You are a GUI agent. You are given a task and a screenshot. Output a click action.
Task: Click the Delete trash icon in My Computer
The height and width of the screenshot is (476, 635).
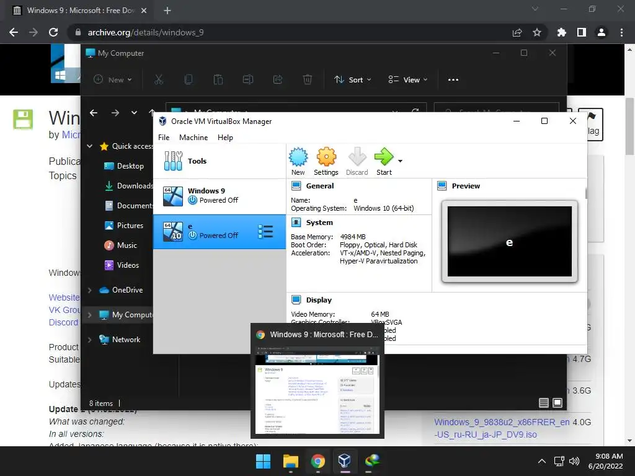pos(308,80)
